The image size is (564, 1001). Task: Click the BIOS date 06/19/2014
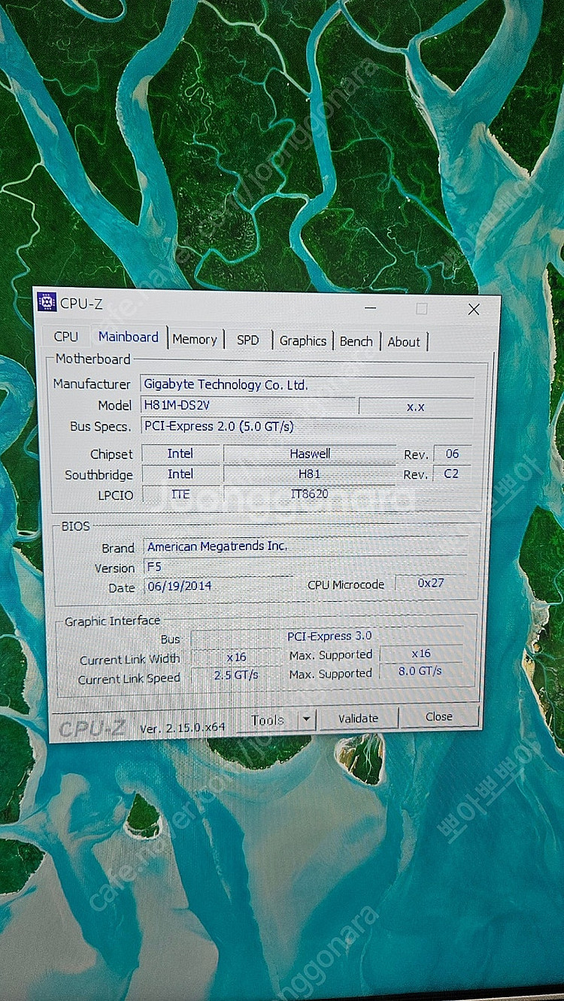pos(218,587)
